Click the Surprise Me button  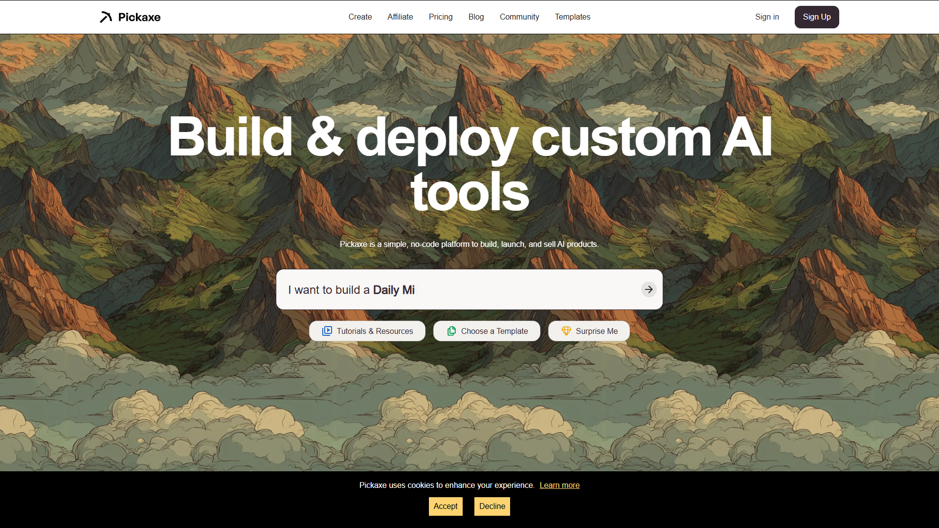[x=589, y=331]
